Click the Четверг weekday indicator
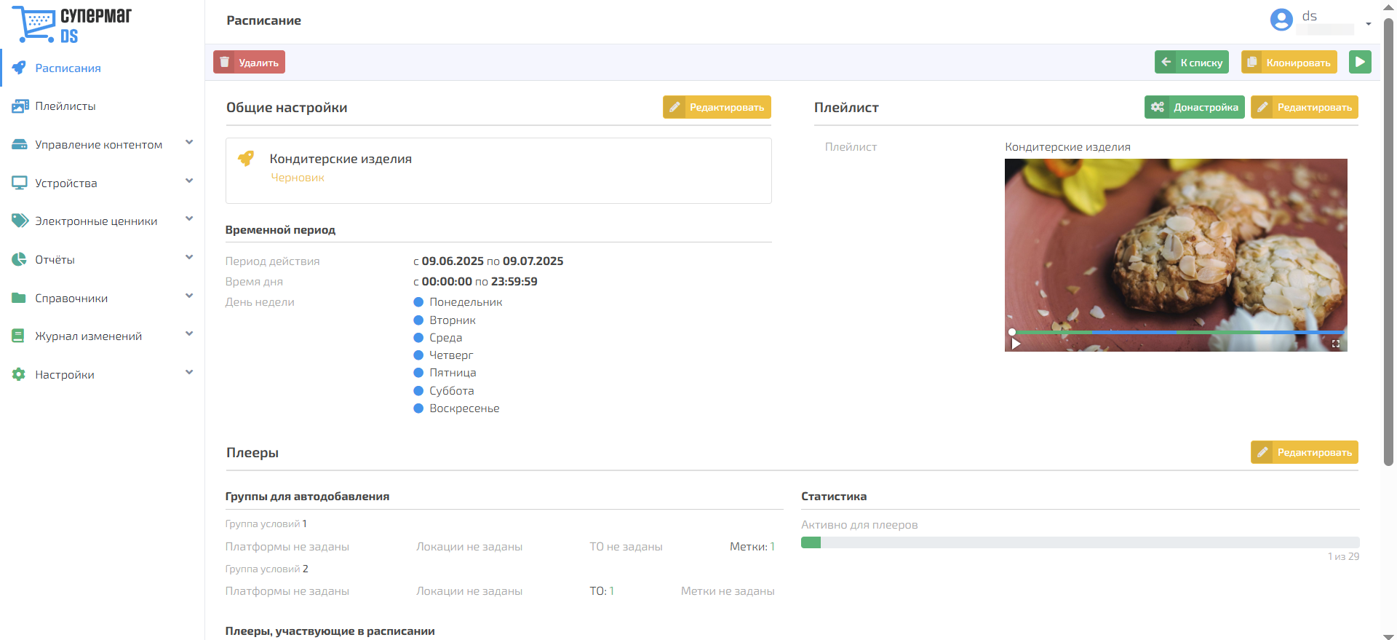Viewport: 1397px width, 640px height. (x=418, y=355)
